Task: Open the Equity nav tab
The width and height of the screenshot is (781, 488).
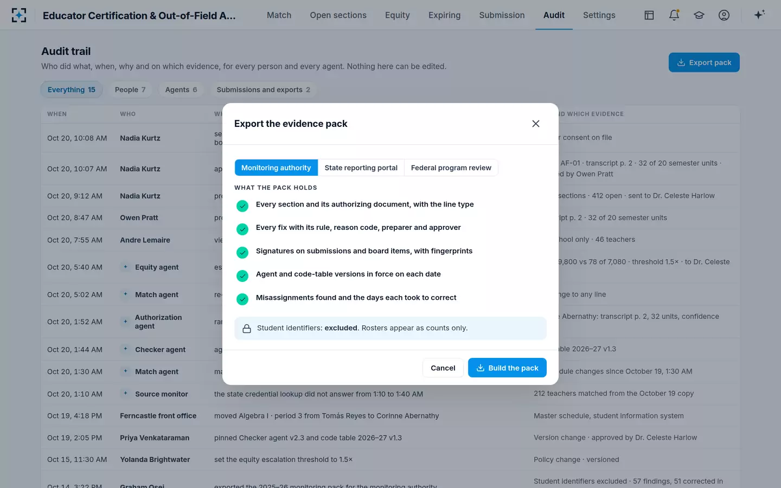Action: 398,15
